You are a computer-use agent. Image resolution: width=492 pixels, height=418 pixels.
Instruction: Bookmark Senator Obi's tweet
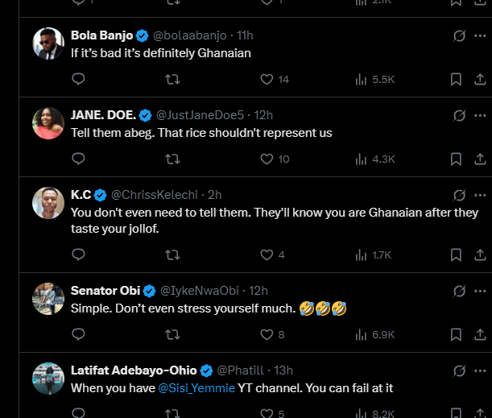point(456,334)
